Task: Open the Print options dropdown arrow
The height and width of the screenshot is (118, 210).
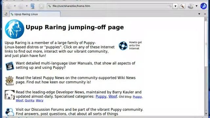Action: coord(197,6)
